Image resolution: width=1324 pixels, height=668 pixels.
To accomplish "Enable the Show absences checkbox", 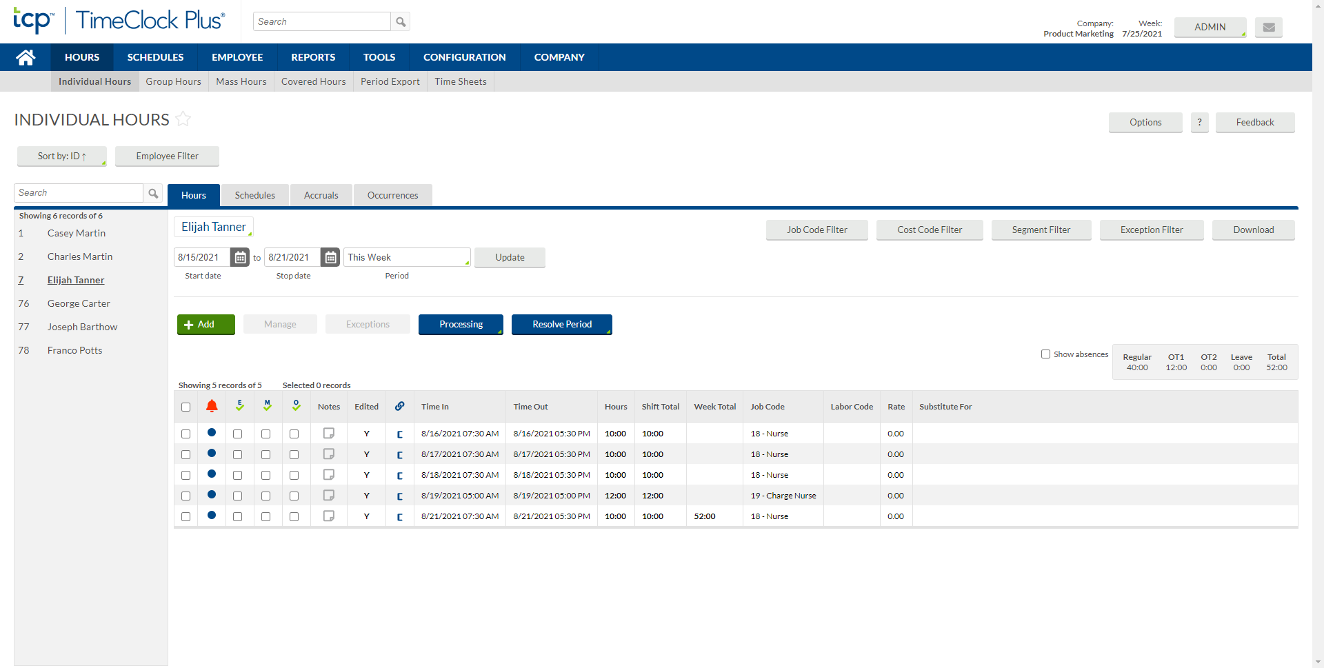I will click(1045, 354).
